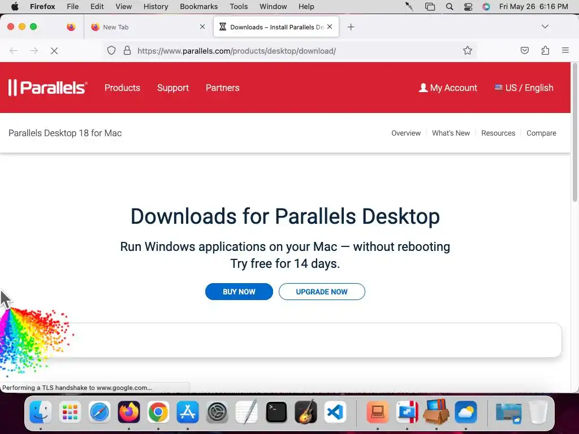This screenshot has width=579, height=434.
Task: Open the What's New link
Action: coord(451,133)
